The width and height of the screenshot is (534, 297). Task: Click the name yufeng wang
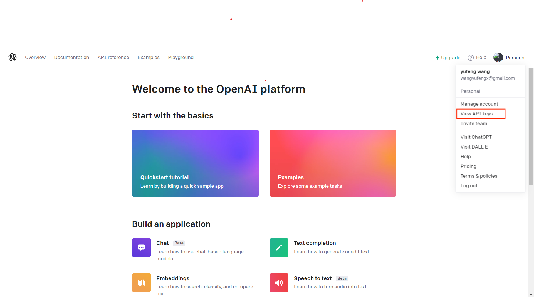[475, 71]
